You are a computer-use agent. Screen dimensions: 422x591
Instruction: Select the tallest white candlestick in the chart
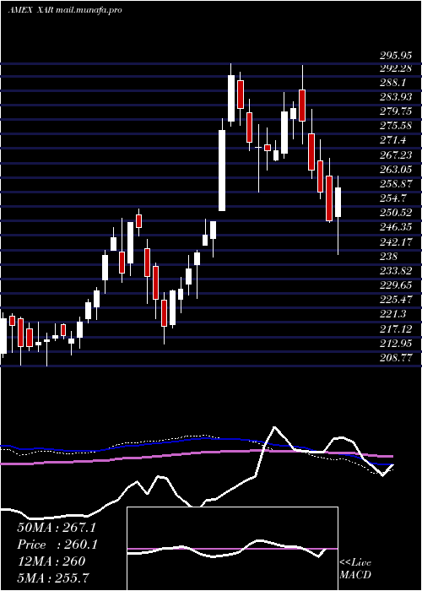tap(222, 171)
